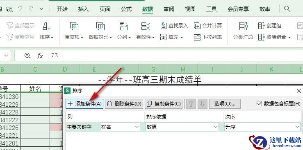
Task: Open the 视图 tab
Action: click(190, 9)
